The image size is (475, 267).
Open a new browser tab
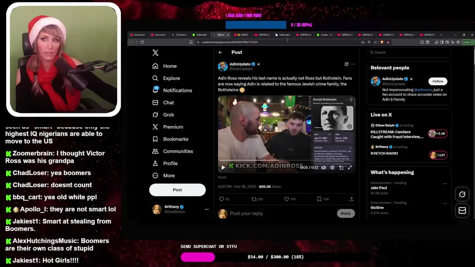tap(441, 35)
